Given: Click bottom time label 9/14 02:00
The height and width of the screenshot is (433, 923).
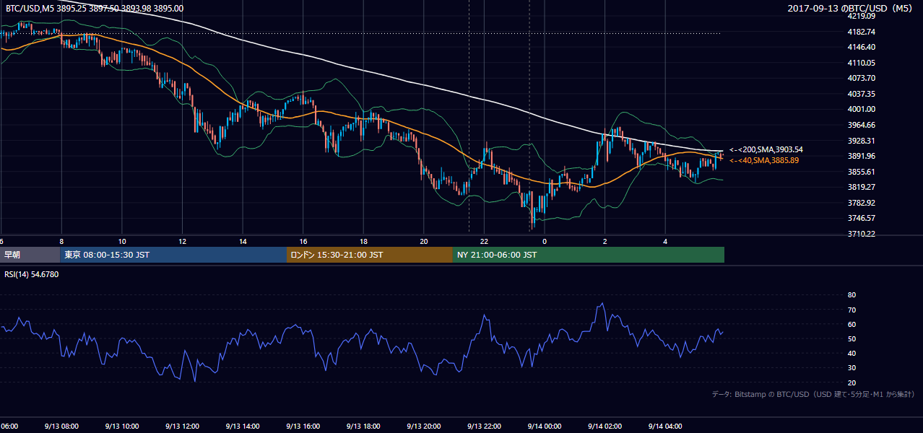Looking at the screenshot, I should 605,426.
